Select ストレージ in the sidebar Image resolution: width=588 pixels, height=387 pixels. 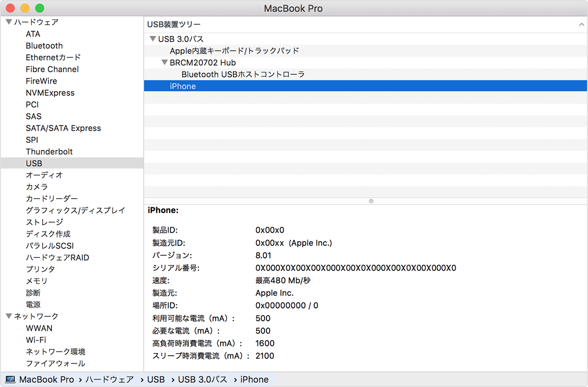45,222
